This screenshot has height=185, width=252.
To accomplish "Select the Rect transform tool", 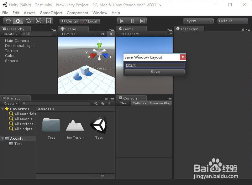I will (x=48, y=21).
